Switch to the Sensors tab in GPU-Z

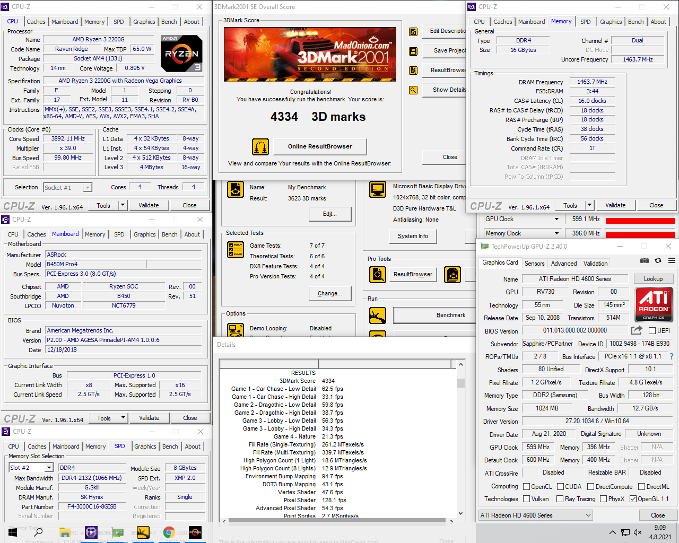point(534,264)
